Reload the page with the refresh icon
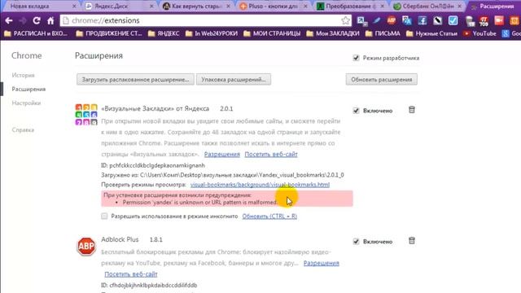The height and width of the screenshot is (293, 521). click(x=37, y=20)
